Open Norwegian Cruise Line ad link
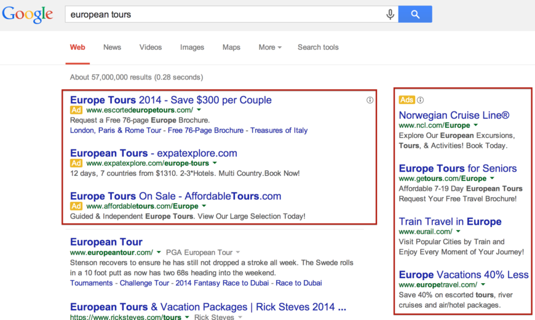 tap(454, 115)
